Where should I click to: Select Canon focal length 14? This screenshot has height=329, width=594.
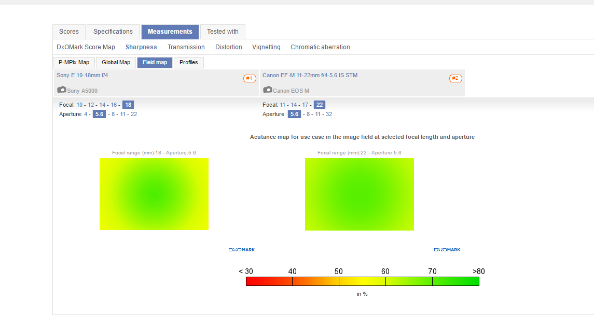tap(294, 105)
